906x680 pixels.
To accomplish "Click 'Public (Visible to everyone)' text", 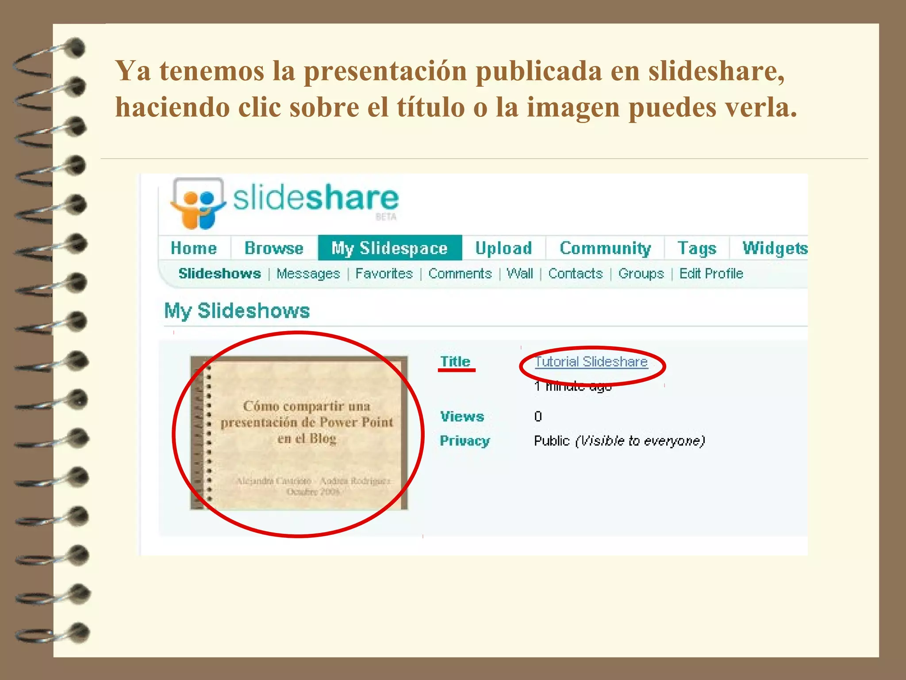I will (619, 441).
